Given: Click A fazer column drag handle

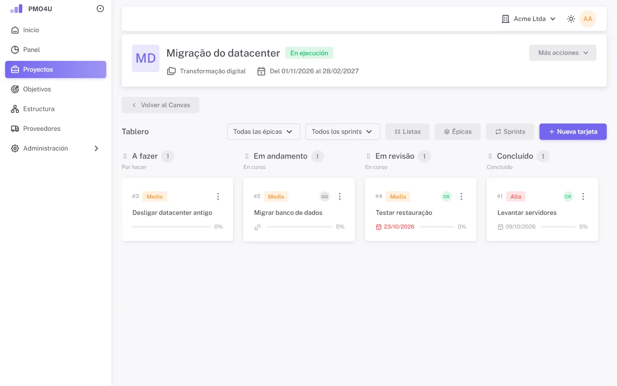Looking at the screenshot, I should point(125,156).
